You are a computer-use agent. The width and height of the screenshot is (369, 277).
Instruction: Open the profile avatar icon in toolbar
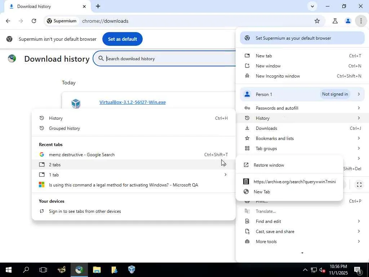pyautogui.click(x=348, y=21)
